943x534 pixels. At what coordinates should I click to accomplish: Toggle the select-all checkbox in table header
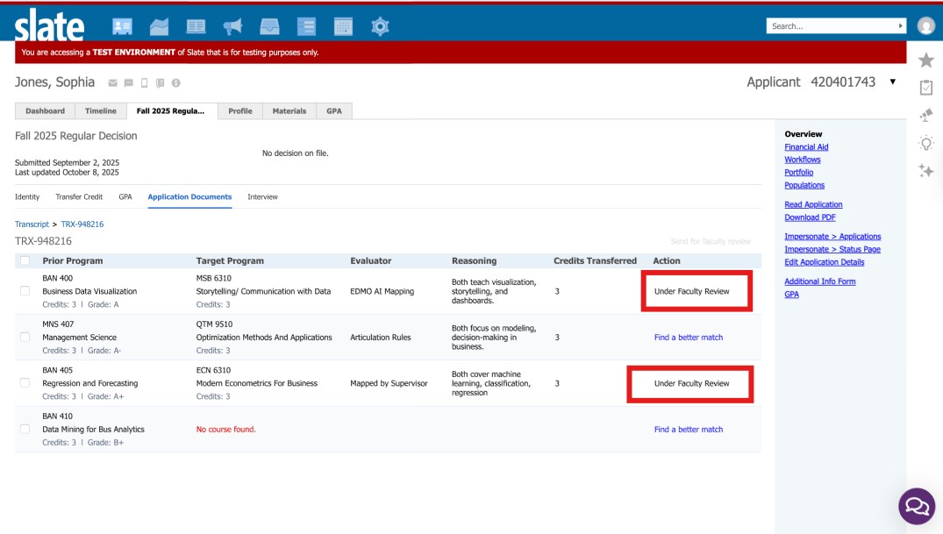[25, 260]
